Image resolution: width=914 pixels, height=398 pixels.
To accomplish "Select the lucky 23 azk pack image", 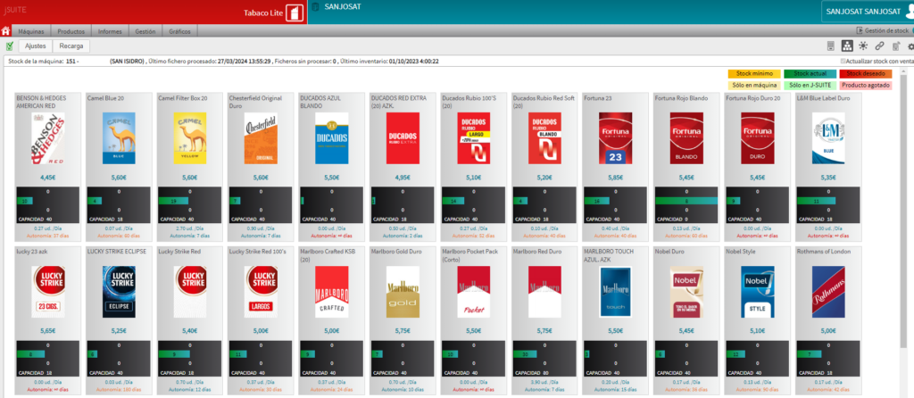I will [x=48, y=292].
